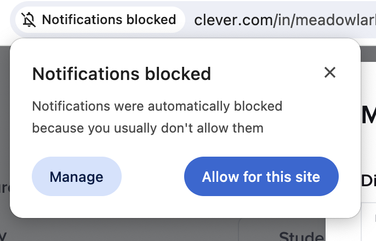Allow notifications for this site
This screenshot has height=241, width=376.
click(261, 177)
